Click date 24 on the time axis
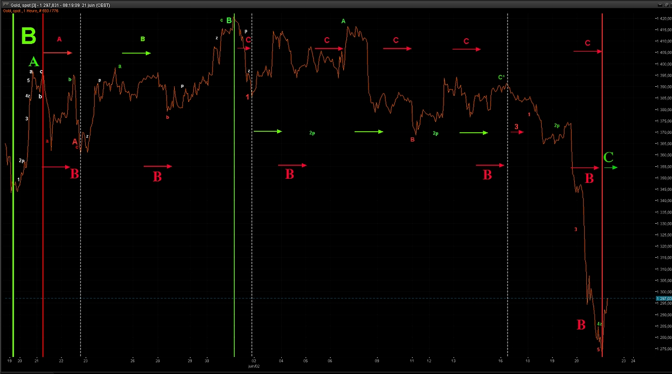 633,361
